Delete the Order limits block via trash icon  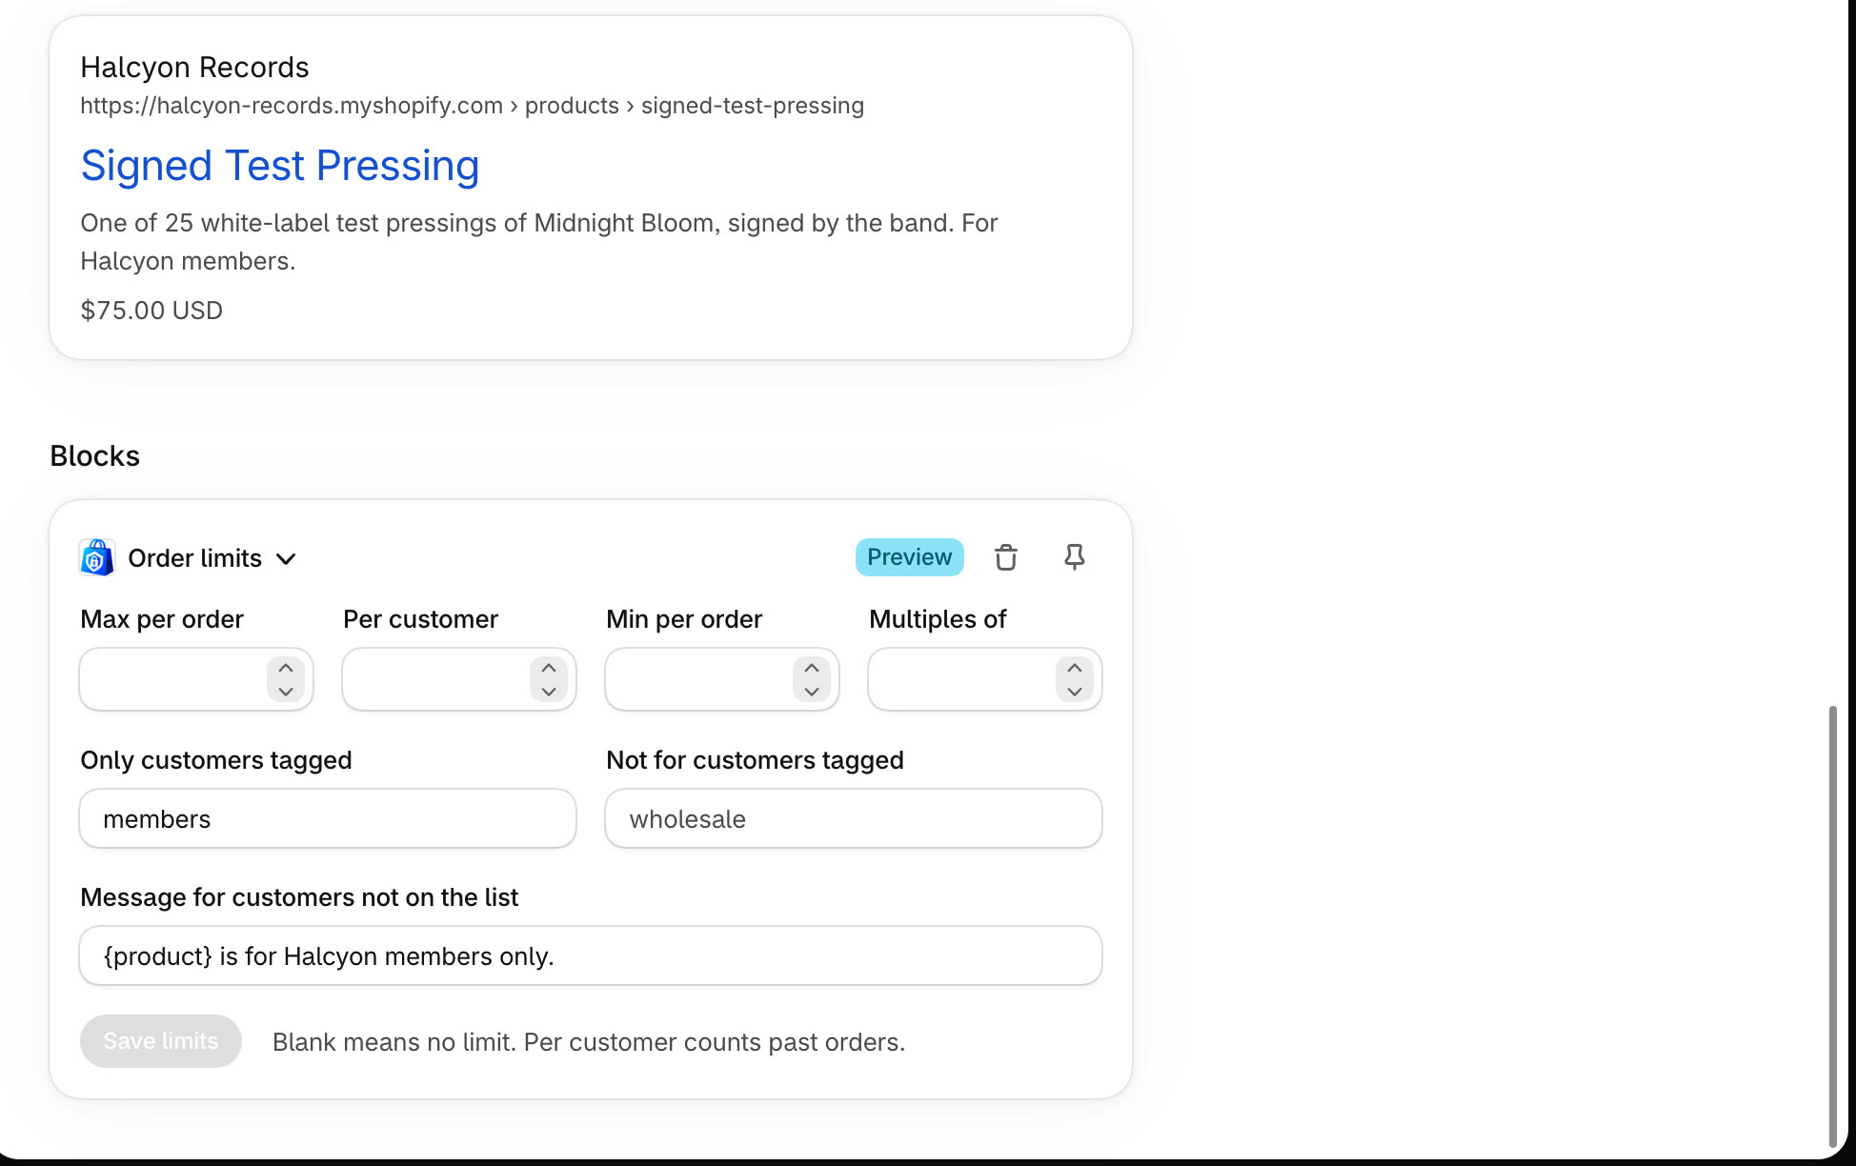[x=1006, y=557]
